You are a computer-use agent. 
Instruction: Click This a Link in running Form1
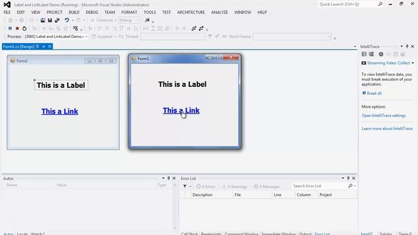tap(181, 110)
